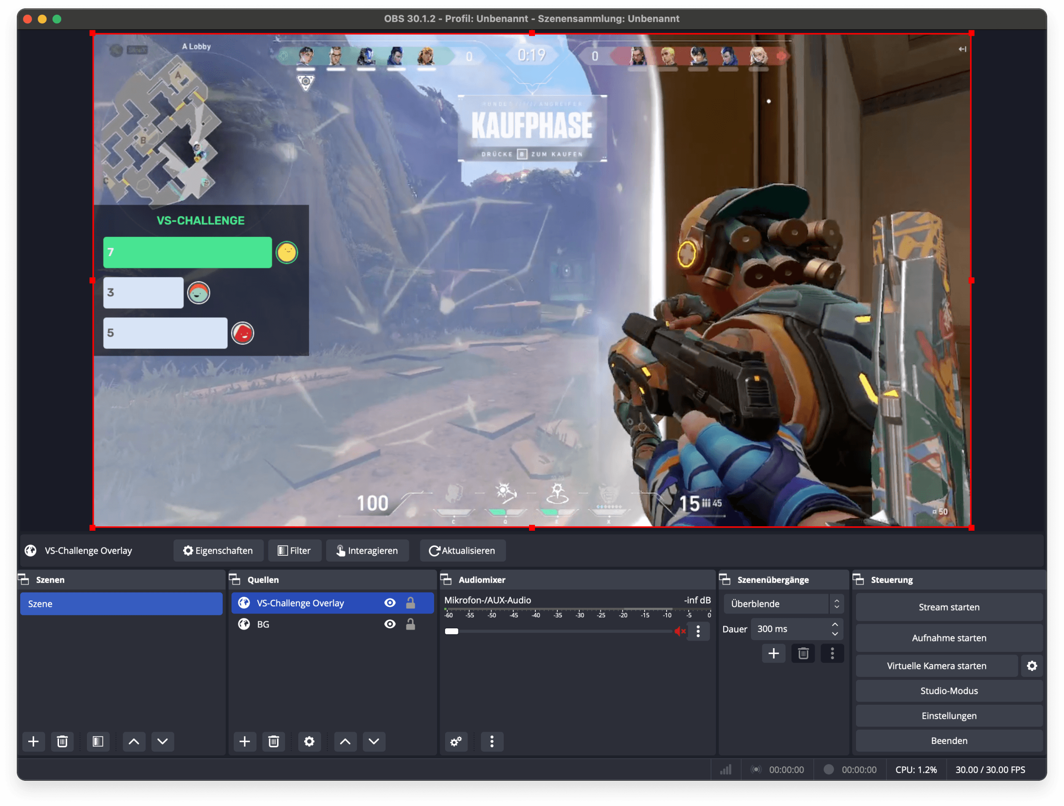Add a new scene transition with plus
Viewport: 1064px width, 806px height.
pos(773,654)
